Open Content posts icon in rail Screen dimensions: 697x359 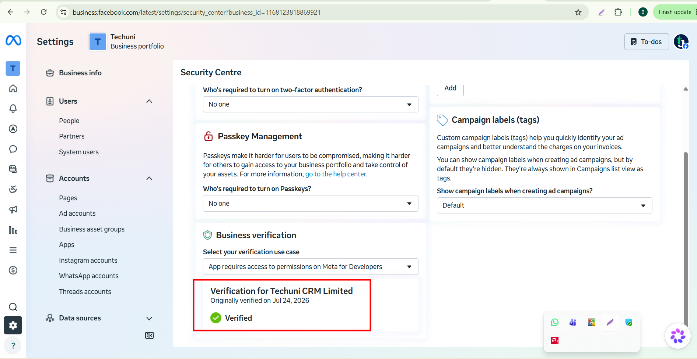click(13, 169)
